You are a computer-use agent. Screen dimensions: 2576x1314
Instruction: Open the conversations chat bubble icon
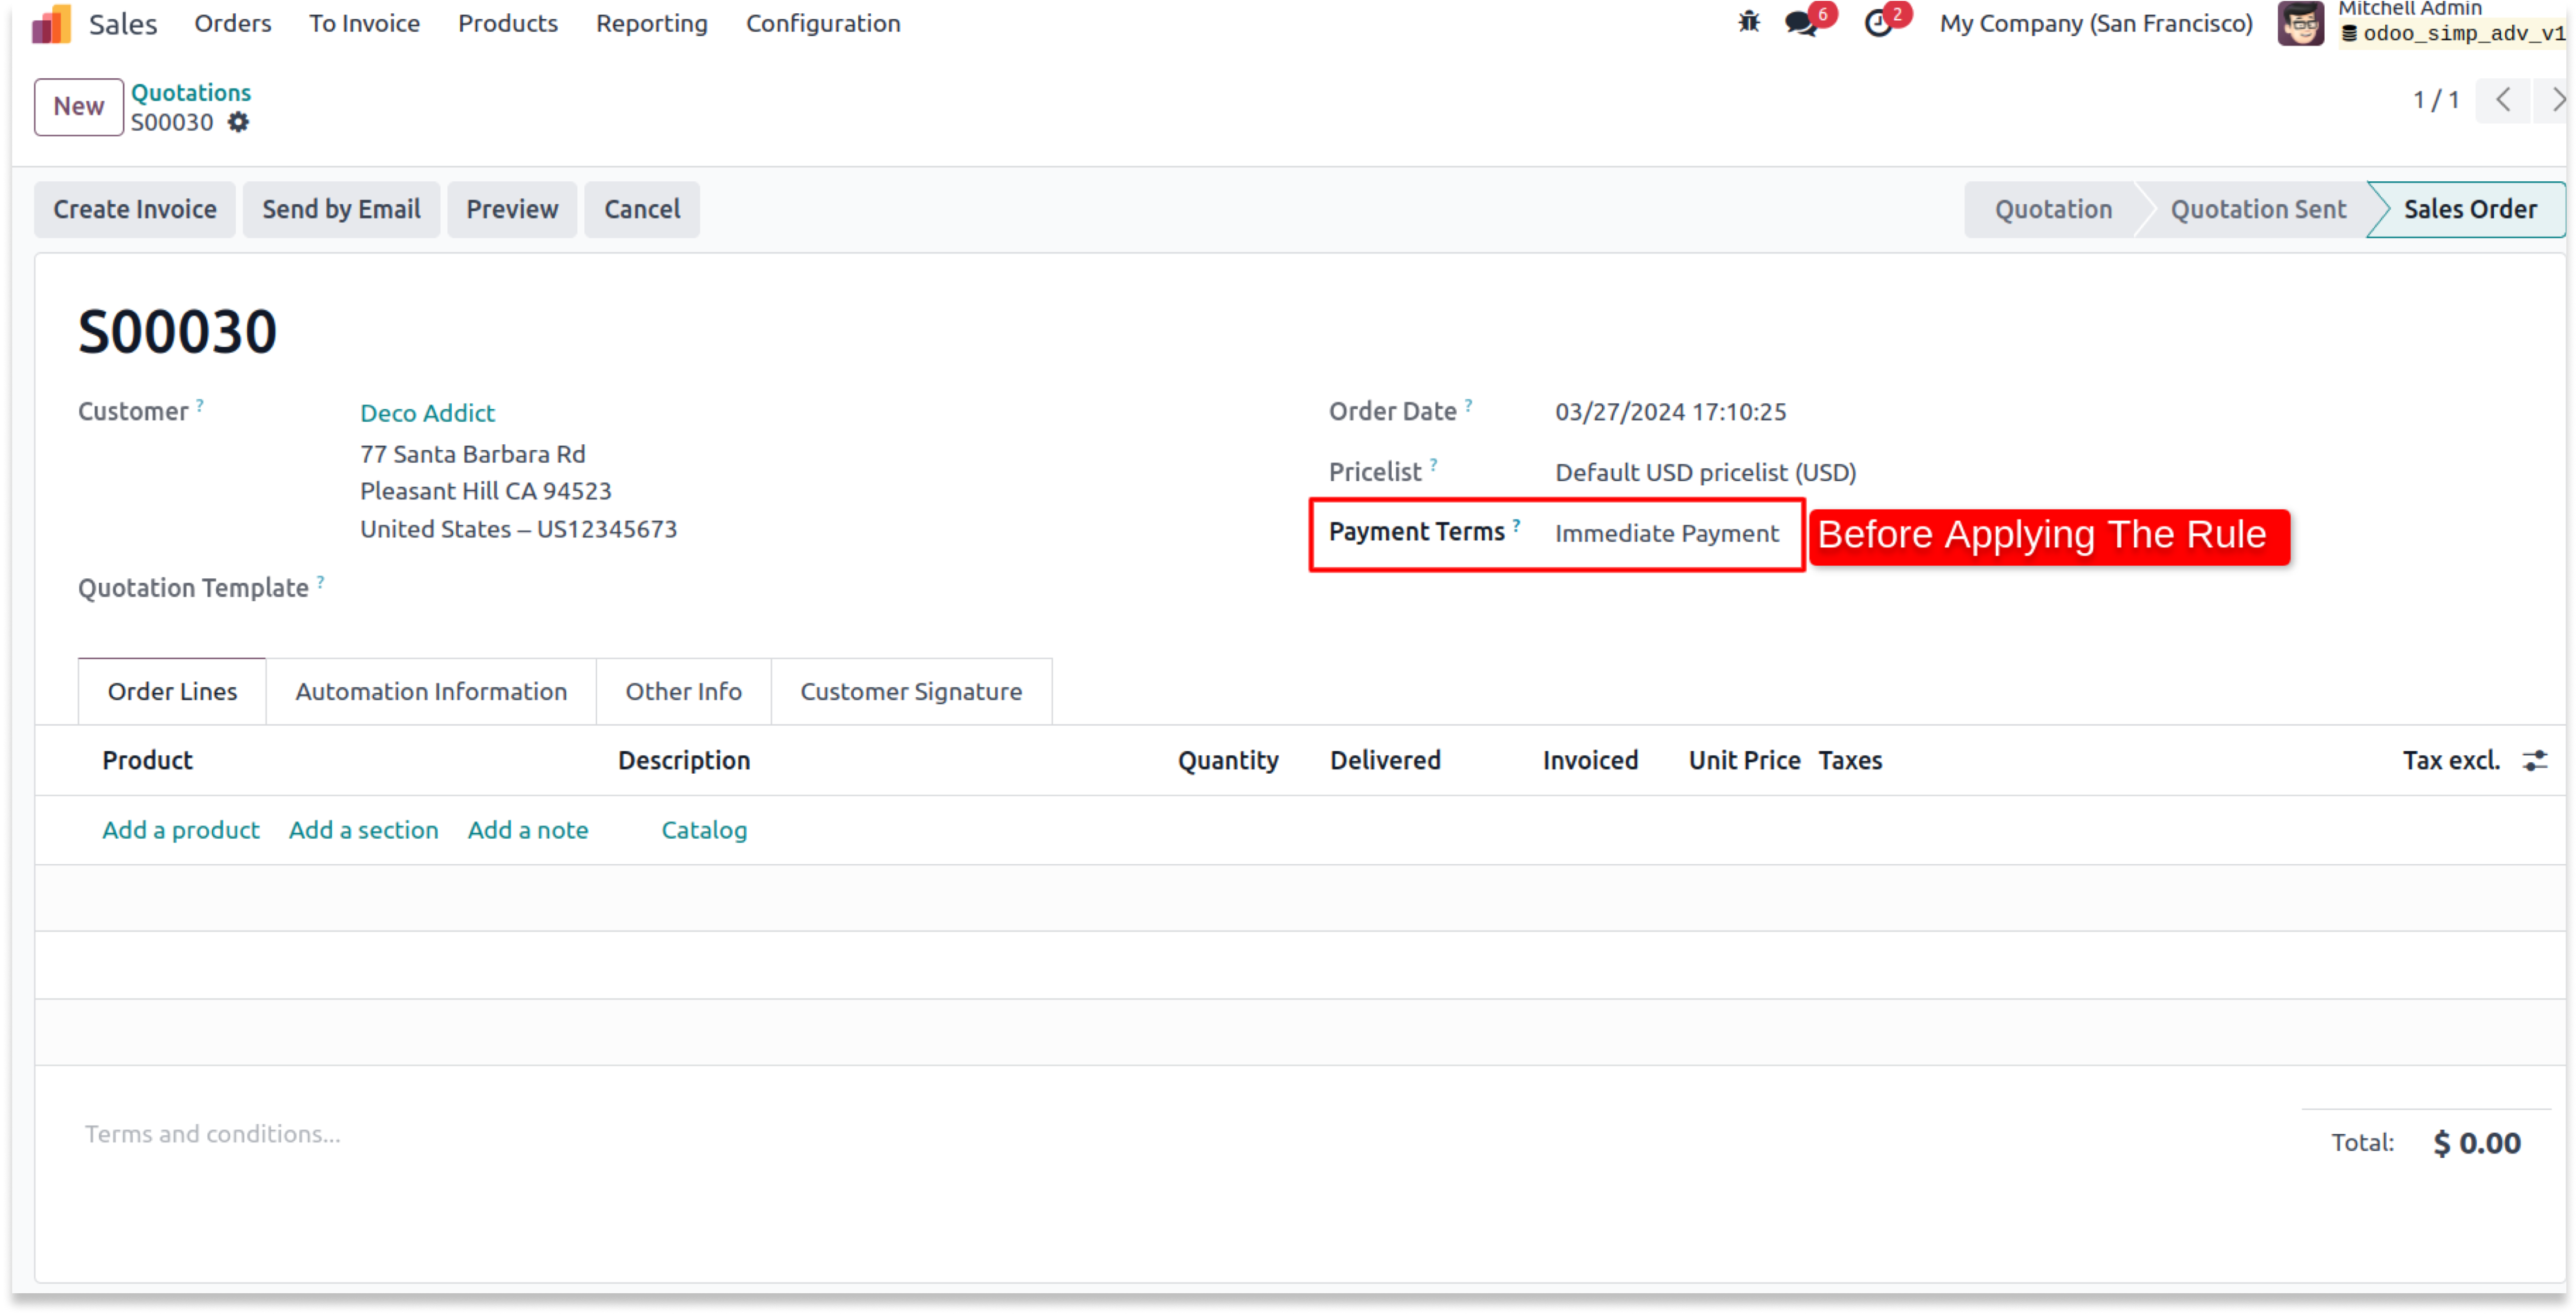point(1801,23)
